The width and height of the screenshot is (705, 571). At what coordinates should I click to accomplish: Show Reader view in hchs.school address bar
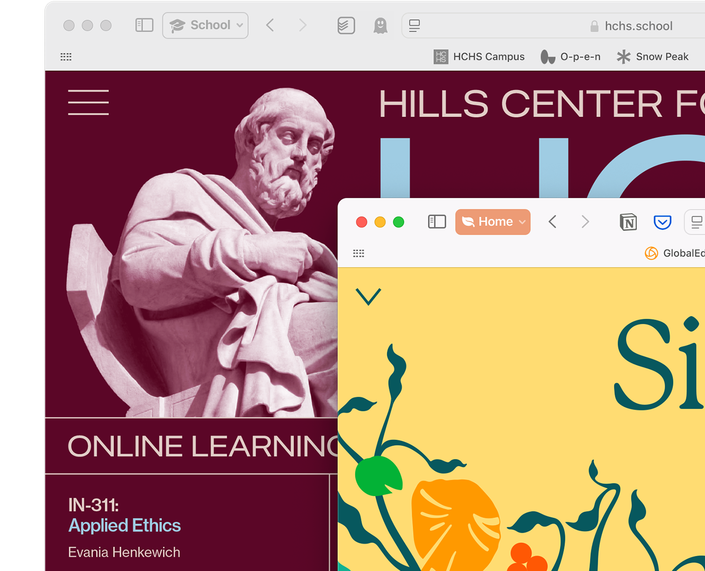tap(415, 25)
